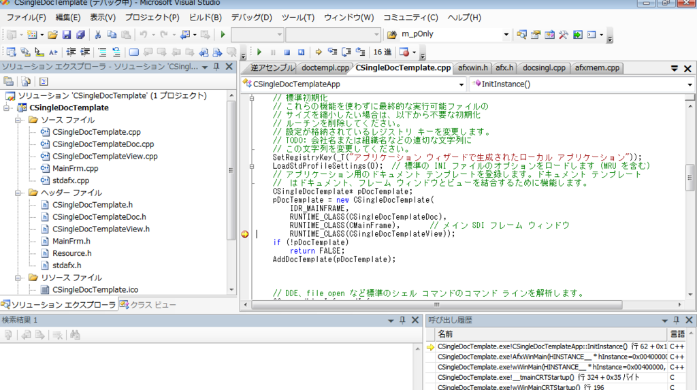Select the AfxWinMain call stack row
697x390 pixels.
tap(557, 357)
